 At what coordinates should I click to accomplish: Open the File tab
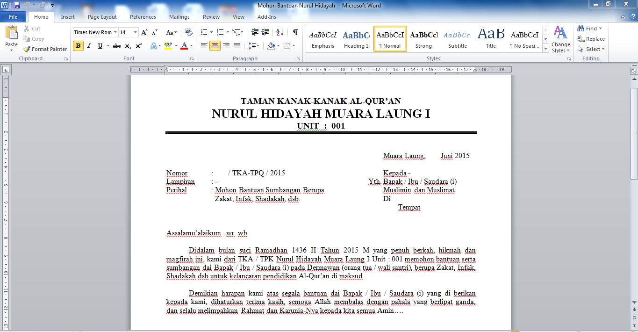pos(13,17)
